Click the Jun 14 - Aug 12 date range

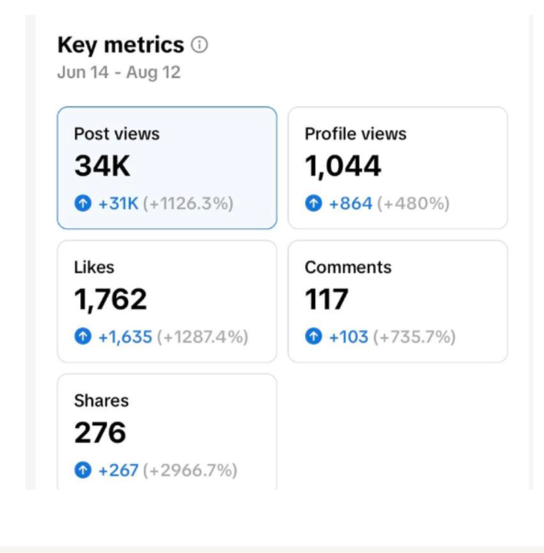pos(119,73)
